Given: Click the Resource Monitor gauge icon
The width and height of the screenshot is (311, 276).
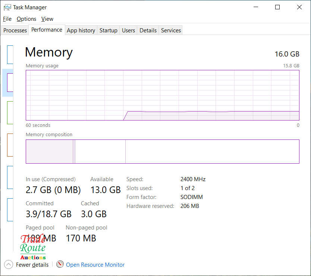Looking at the screenshot, I should pyautogui.click(x=60, y=264).
